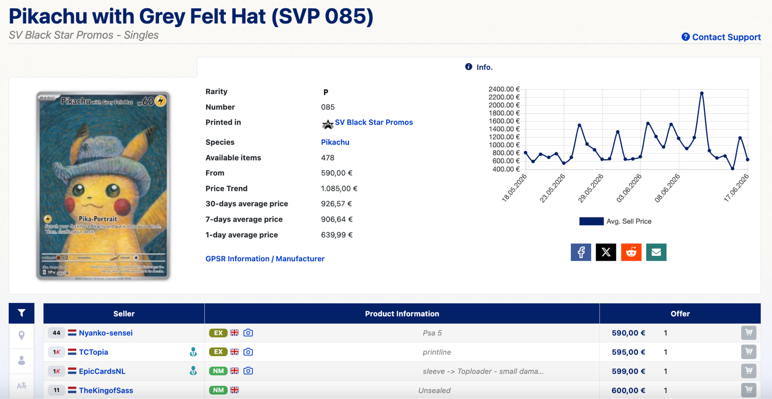Toggle the Avg. Sell Price legend swatch
The height and width of the screenshot is (399, 772).
(x=592, y=221)
